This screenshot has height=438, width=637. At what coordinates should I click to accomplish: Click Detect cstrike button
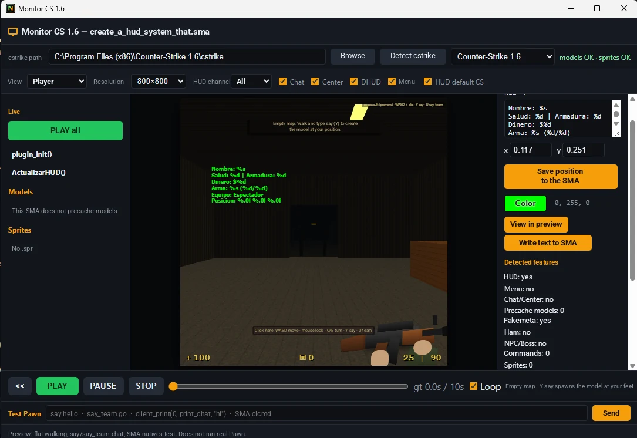(413, 56)
